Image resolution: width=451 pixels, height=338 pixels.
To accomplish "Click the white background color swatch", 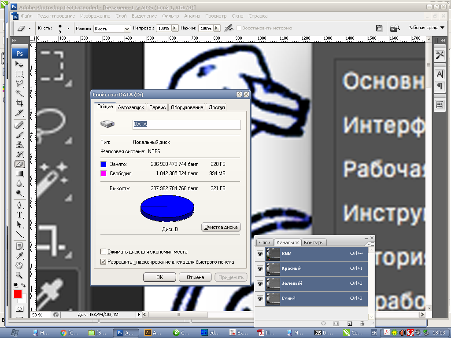I will pyautogui.click(x=24, y=300).
